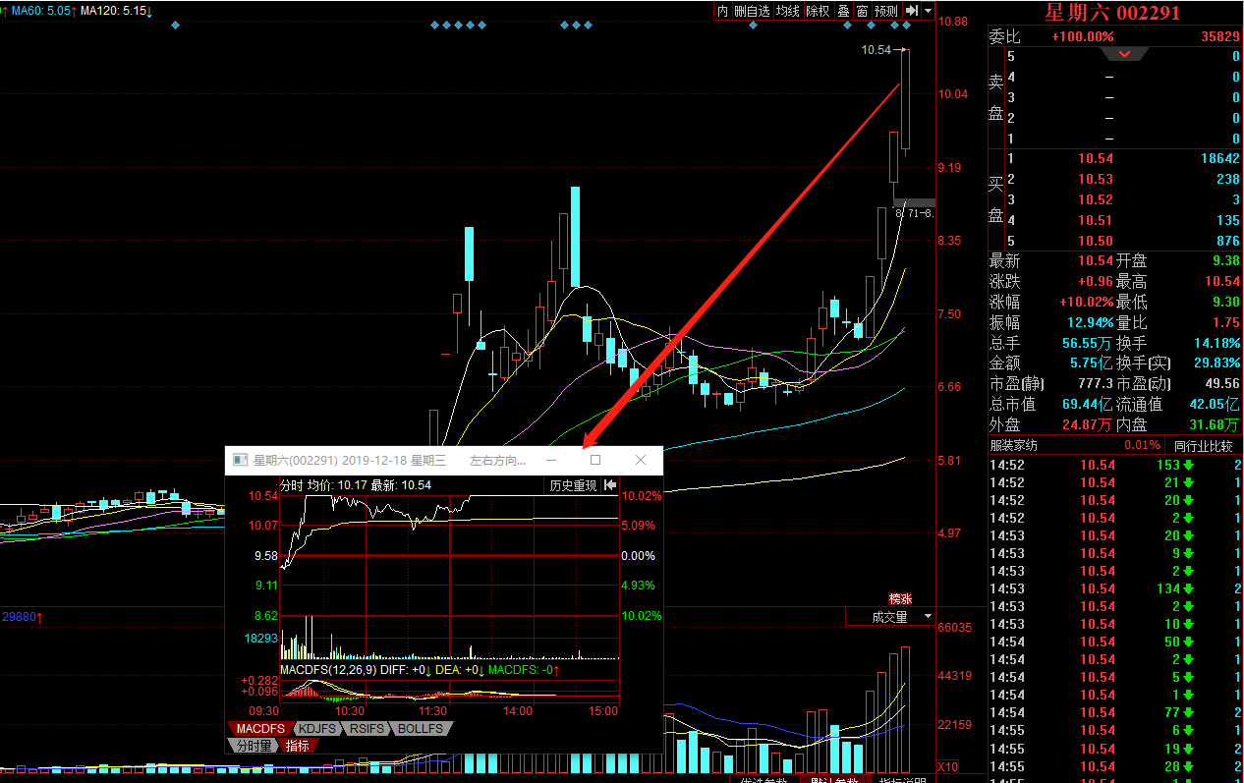1244x783 pixels.
Task: Click 历史重现 in the intraday popup
Action: click(x=573, y=485)
